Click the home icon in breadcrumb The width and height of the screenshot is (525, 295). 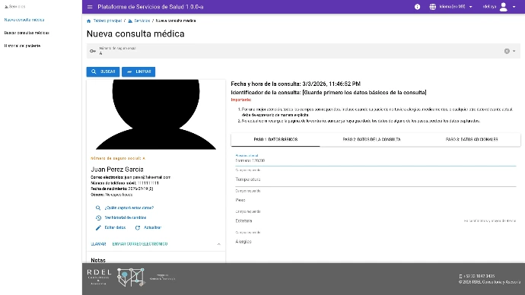[89, 21]
